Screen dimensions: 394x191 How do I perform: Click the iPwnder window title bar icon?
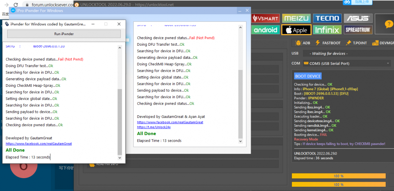[7, 24]
